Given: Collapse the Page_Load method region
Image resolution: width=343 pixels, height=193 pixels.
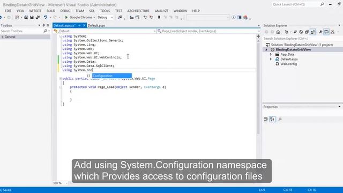Looking at the screenshot, I should [61, 87].
